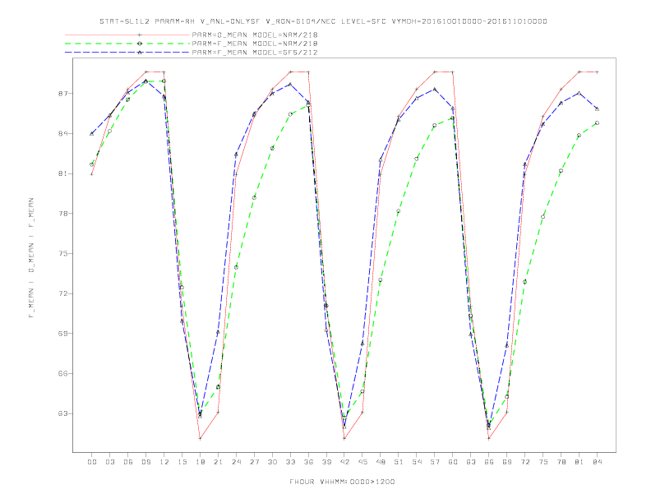
Task: Click the vertical y-axis title F_MEAN | O_MEAN | F_MEAN
Action: 31,258
